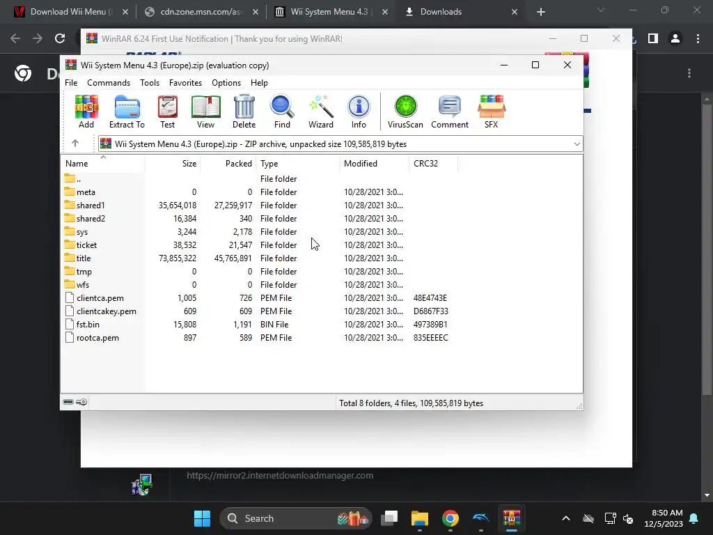
Task: Expand the archive path dropdown
Action: pyautogui.click(x=577, y=144)
